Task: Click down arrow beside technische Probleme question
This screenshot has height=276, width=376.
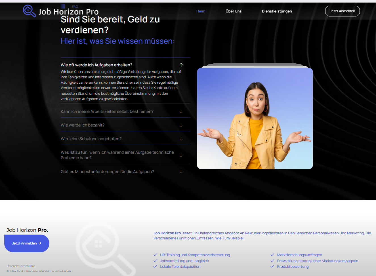Action: pyautogui.click(x=181, y=155)
